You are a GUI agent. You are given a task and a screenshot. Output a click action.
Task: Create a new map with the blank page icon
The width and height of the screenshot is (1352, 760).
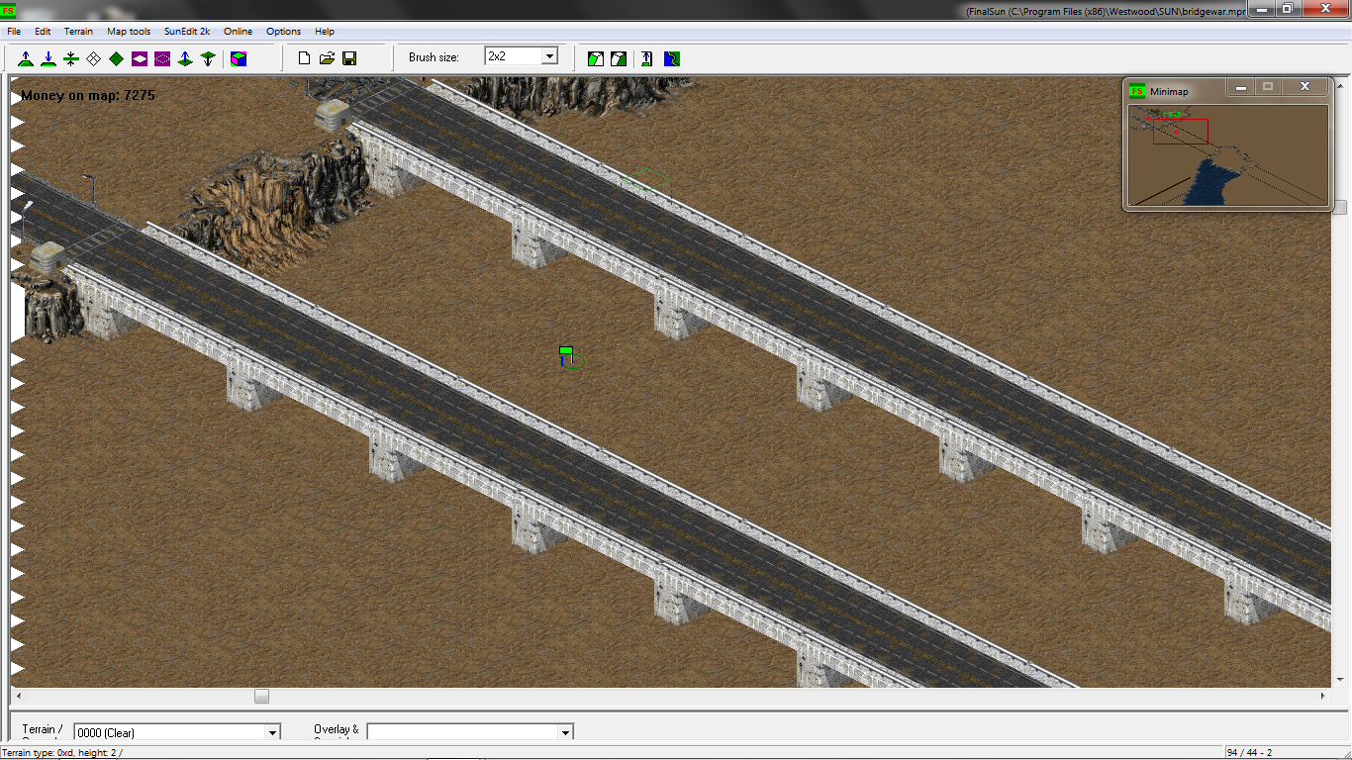point(305,58)
